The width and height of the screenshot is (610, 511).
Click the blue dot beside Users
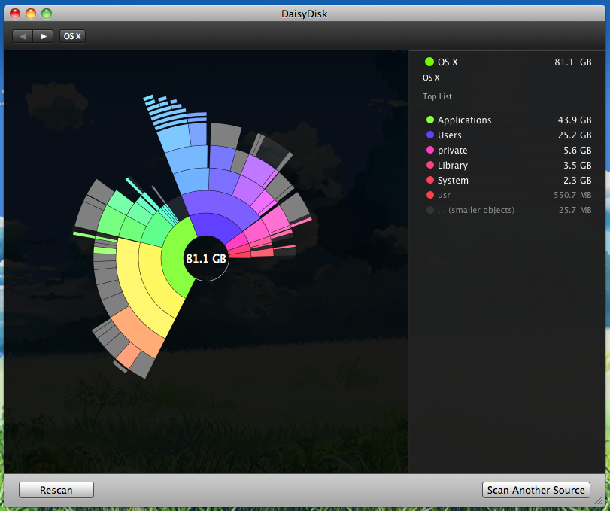click(430, 135)
